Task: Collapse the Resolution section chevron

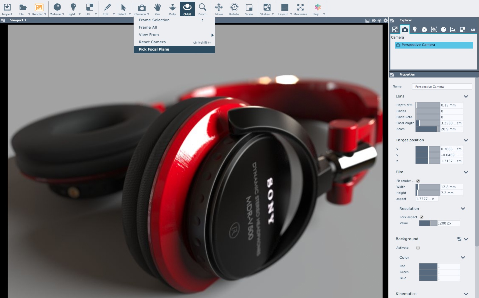Action: click(463, 209)
